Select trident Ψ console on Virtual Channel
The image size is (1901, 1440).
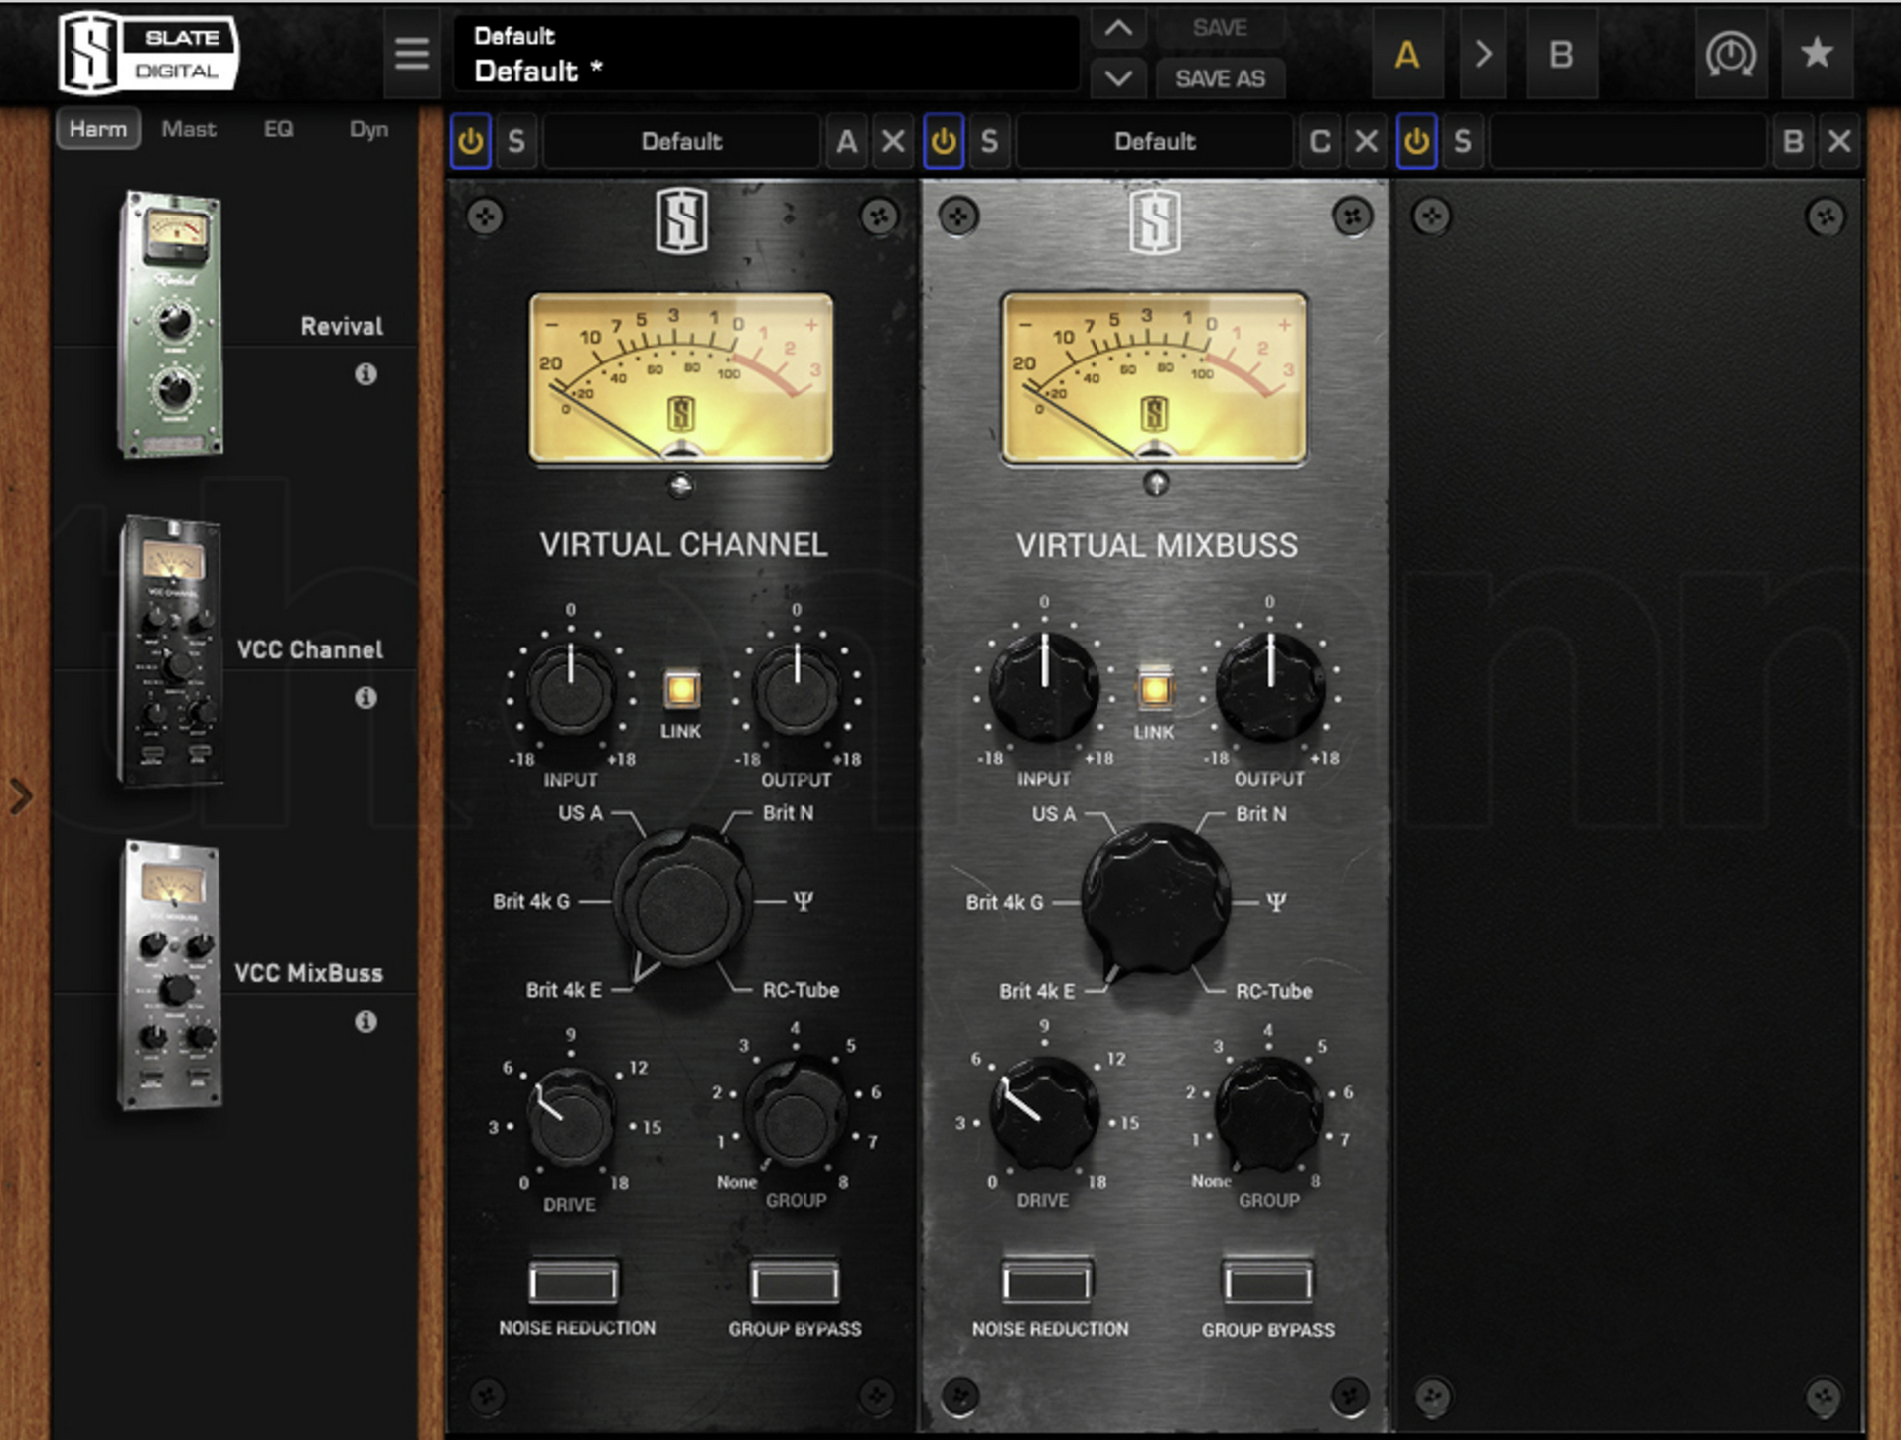click(804, 901)
